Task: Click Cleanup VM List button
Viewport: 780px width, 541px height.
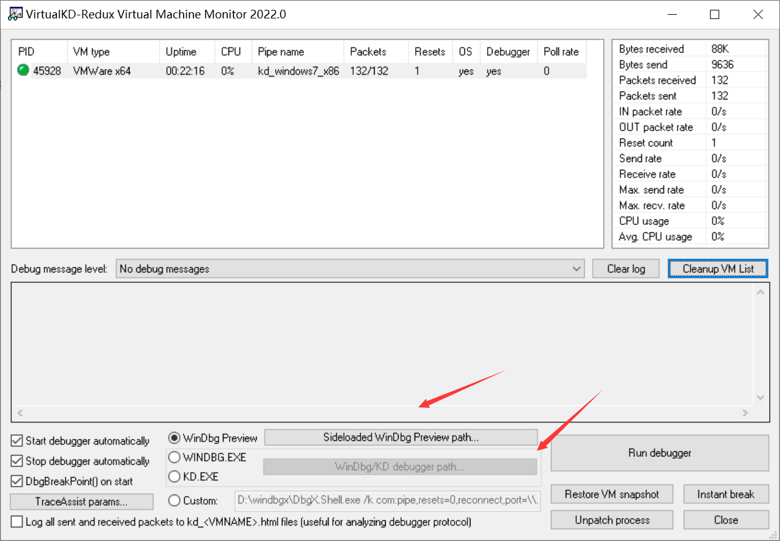Action: (718, 269)
